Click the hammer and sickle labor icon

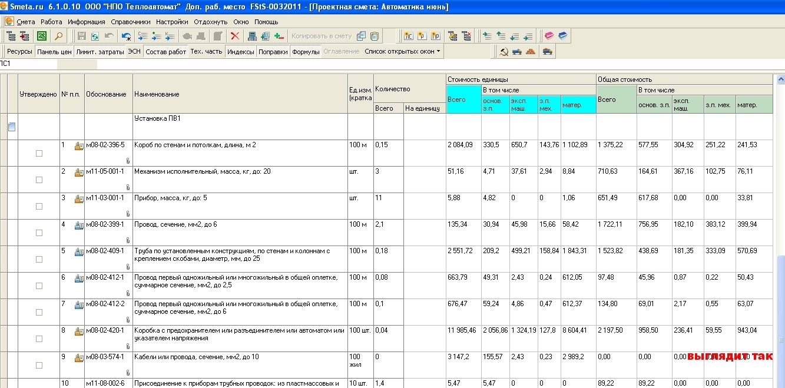coord(504,52)
